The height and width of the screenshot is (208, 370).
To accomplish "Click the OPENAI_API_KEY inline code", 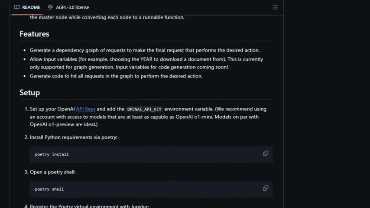I will tap(144, 109).
